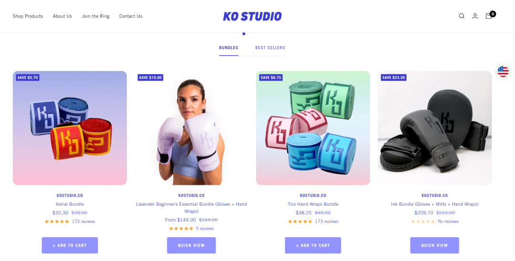
Task: Quick view the Ink Bundle
Action: (434, 245)
